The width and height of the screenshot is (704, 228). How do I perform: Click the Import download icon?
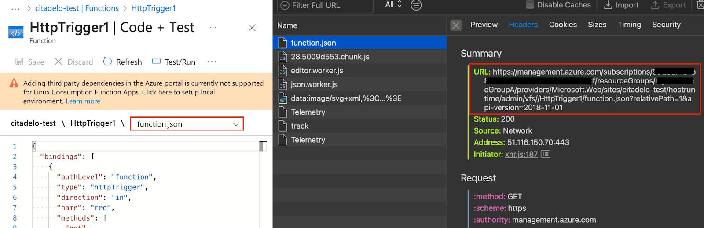click(608, 5)
